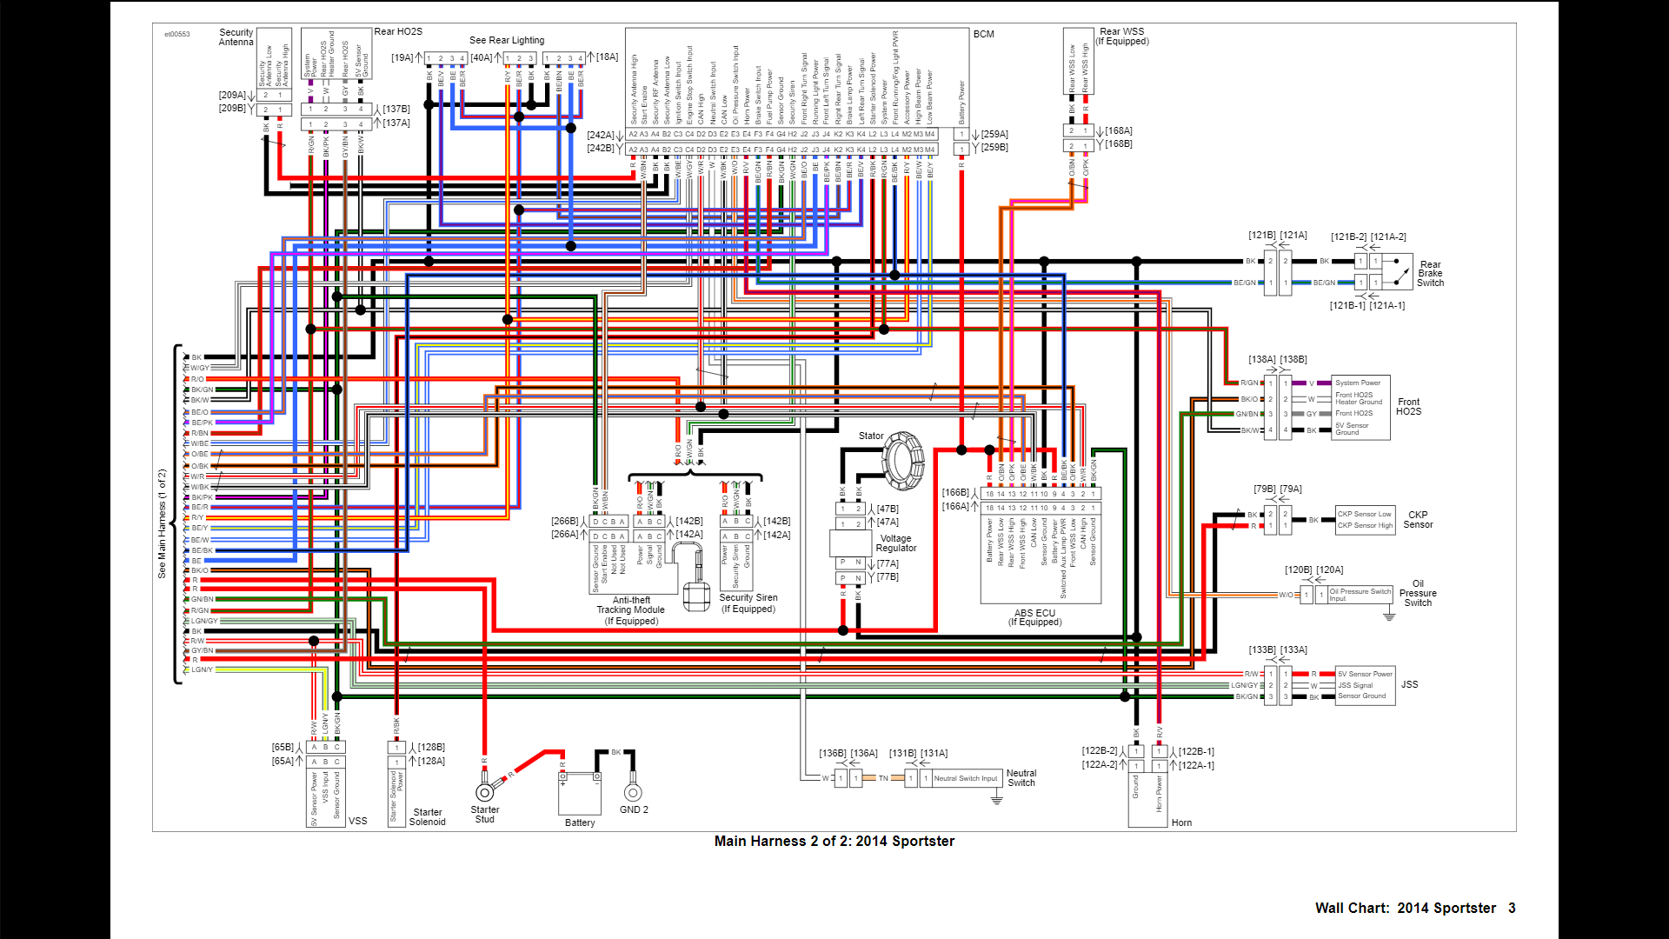Click the Voltage Regulator box
Viewport: 1669px width, 939px height.
pyautogui.click(x=851, y=543)
